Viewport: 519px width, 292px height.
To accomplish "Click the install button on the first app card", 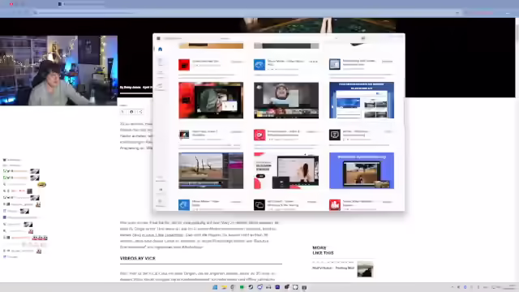I will tap(237, 62).
